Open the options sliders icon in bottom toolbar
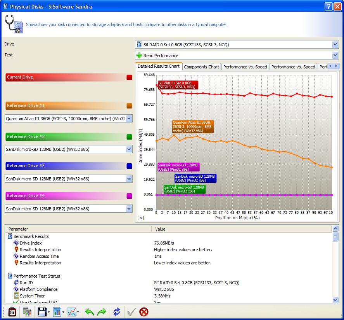 [x=12, y=312]
